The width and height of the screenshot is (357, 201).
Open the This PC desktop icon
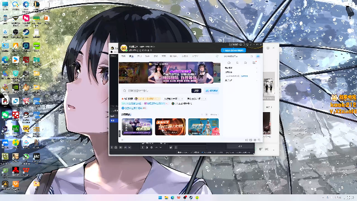5,4
